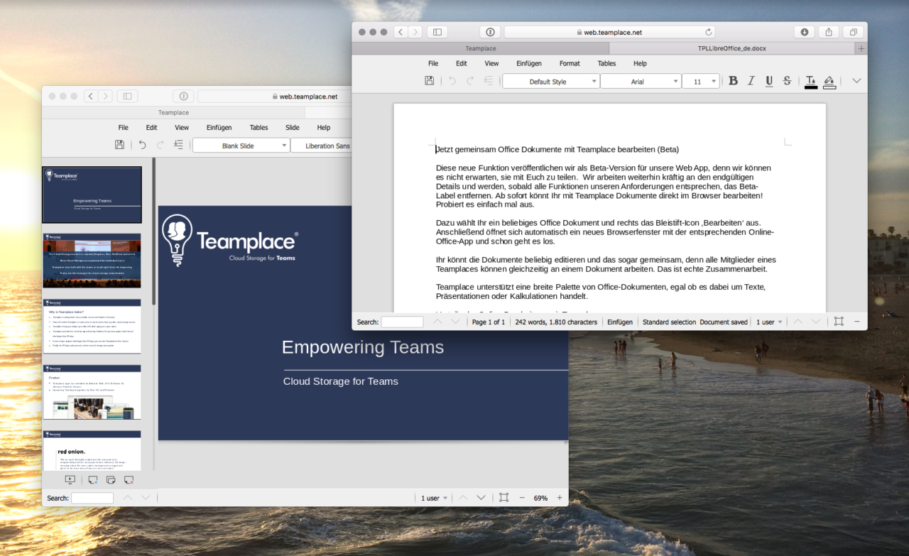Screen dimensions: 909x556
Task: Select the 'Why is Teamplace better?' slide thumbnail
Action: click(x=92, y=326)
